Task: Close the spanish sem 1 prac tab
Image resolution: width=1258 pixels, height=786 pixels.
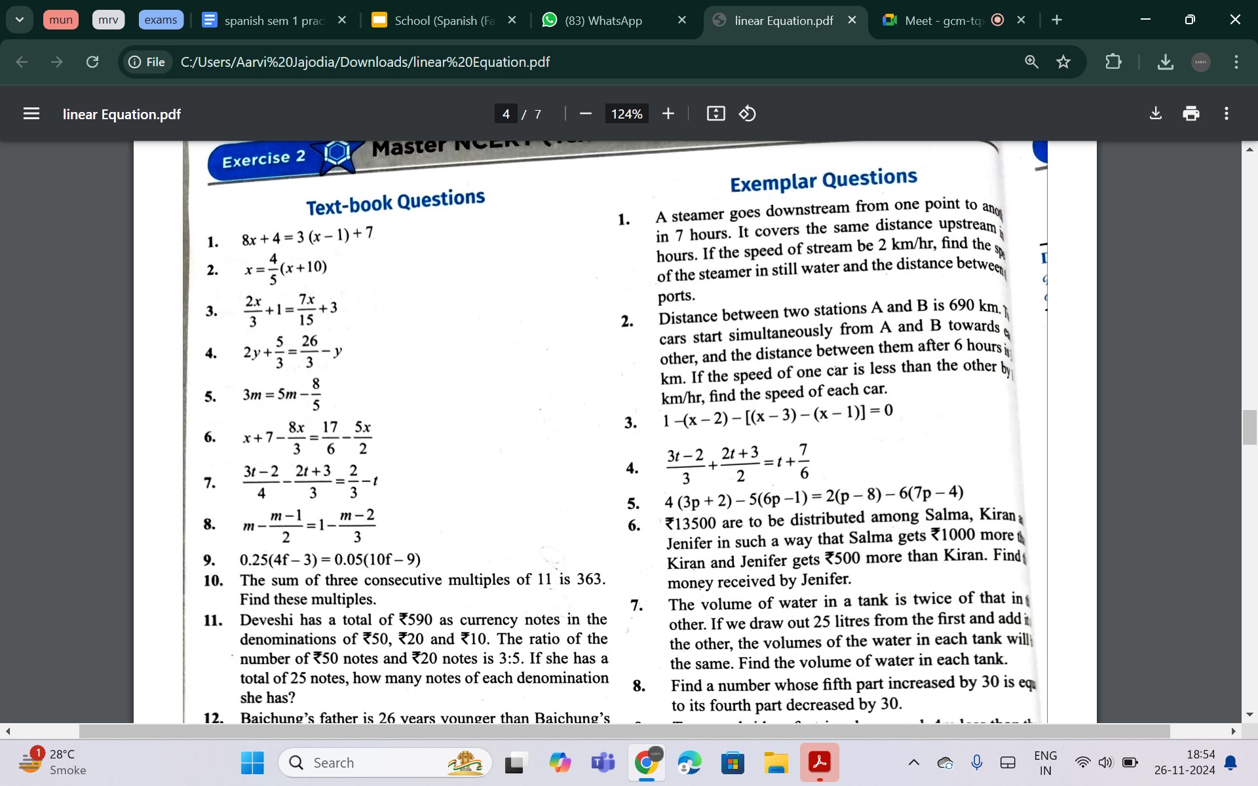Action: coord(342,20)
